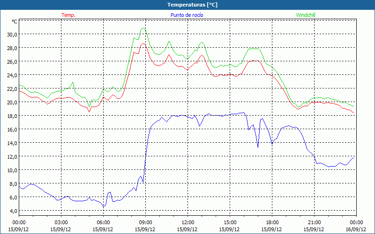
Task: Click the 4,0 y-axis value
Action: point(13,211)
